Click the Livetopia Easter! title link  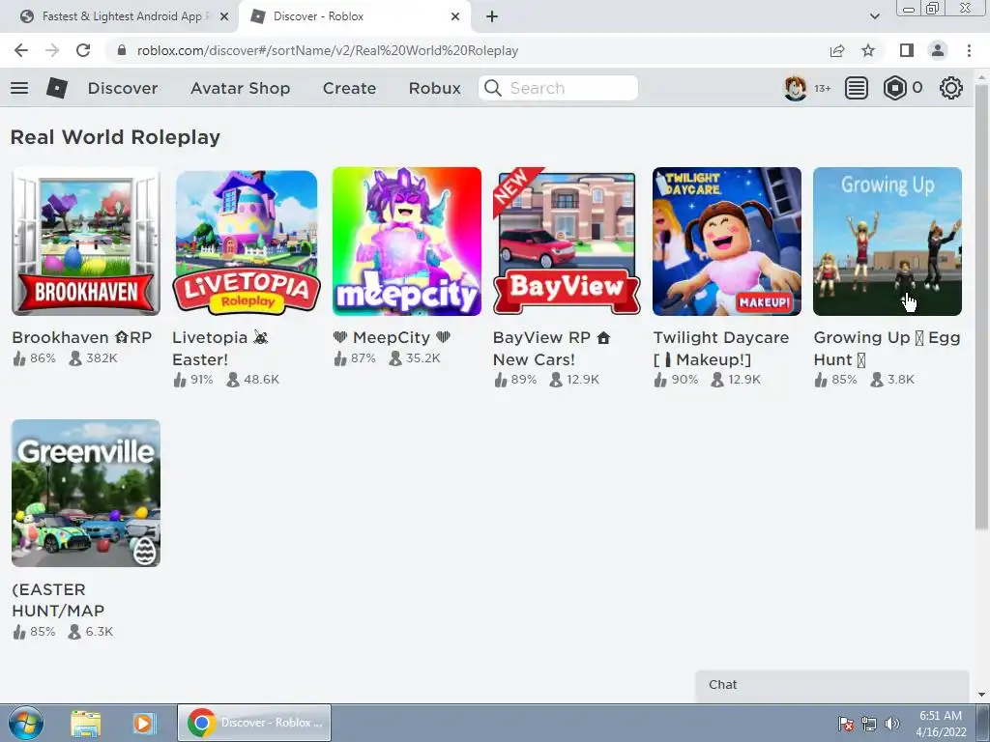click(220, 348)
